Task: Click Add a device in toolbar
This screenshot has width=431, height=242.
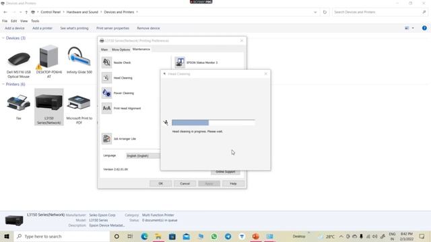Action: [x=15, y=28]
